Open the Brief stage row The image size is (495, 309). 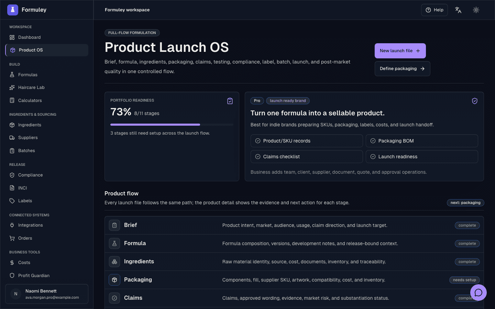point(294,225)
